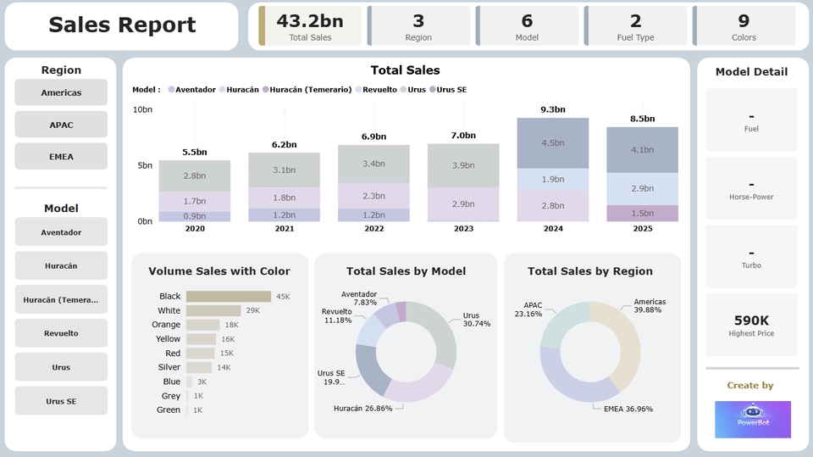Select the 2024 Urus SE 4.5bn segment
This screenshot has width=813, height=457.
pyautogui.click(x=553, y=142)
